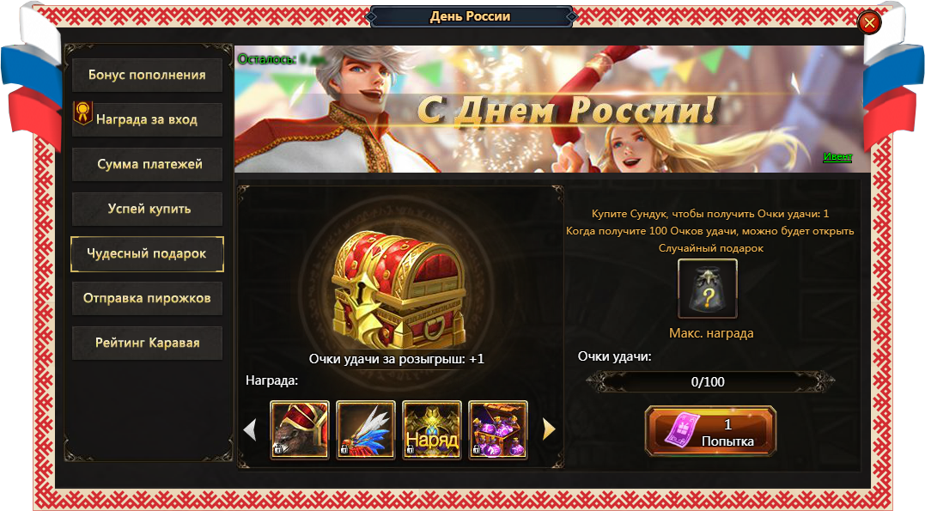This screenshot has width=925, height=511.
Task: Click the purple potions chest reward icon
Action: 498,429
